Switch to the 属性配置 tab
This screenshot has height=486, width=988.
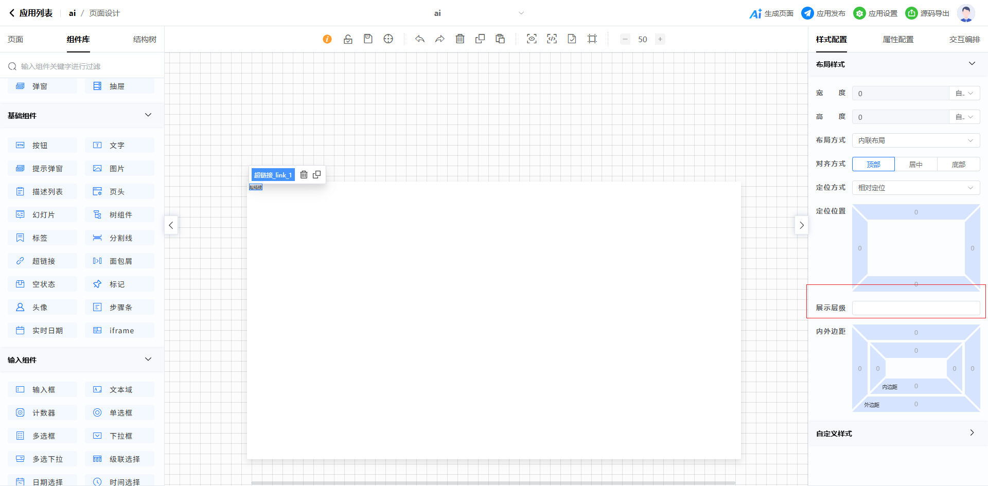point(898,40)
